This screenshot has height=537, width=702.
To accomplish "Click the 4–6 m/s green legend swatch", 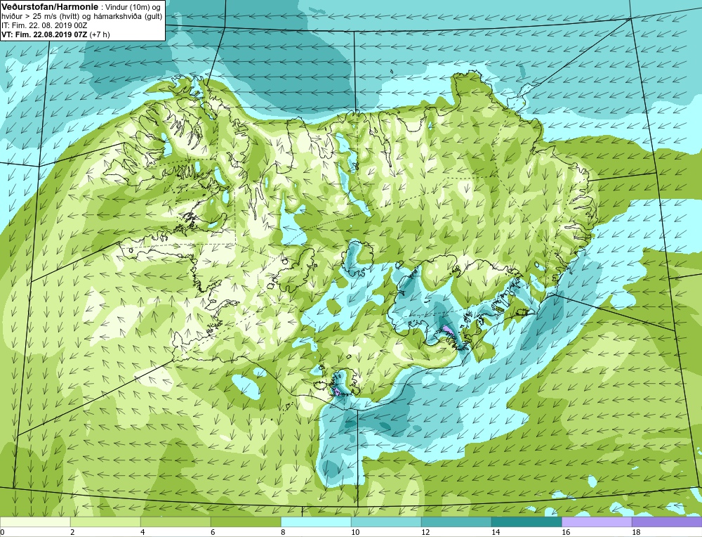I will (175, 522).
